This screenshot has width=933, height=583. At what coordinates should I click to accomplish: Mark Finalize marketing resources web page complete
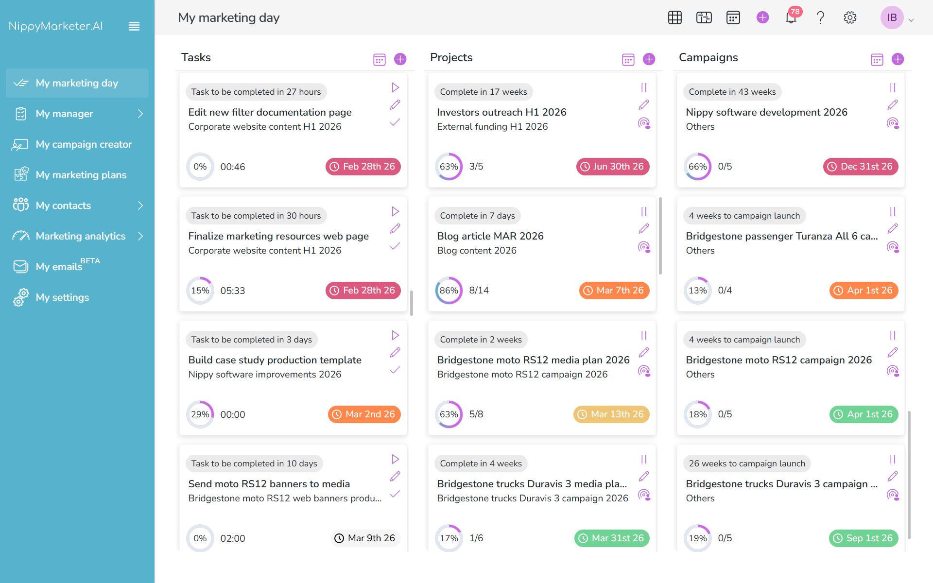395,246
